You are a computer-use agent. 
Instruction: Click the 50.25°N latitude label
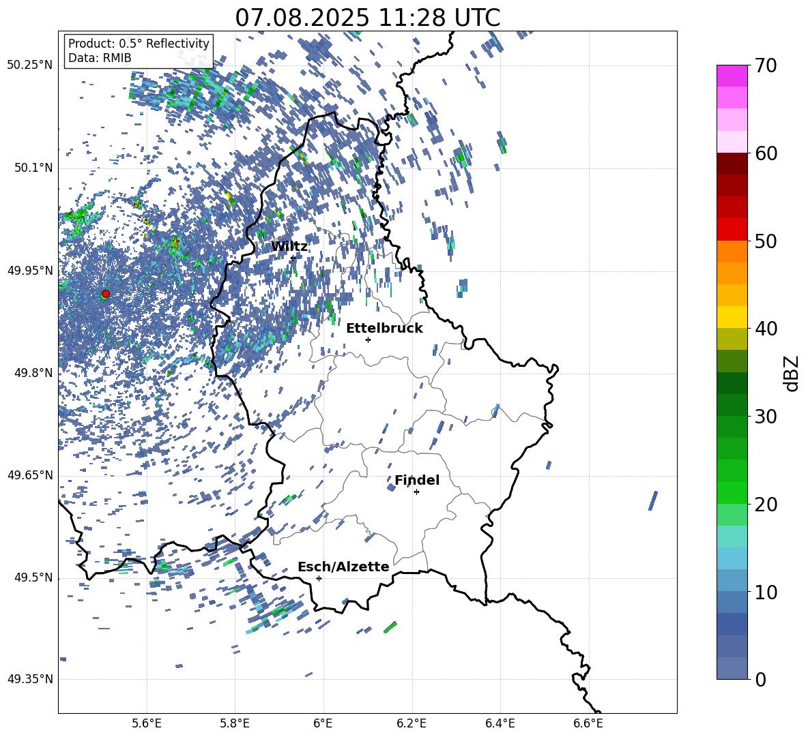click(30, 65)
